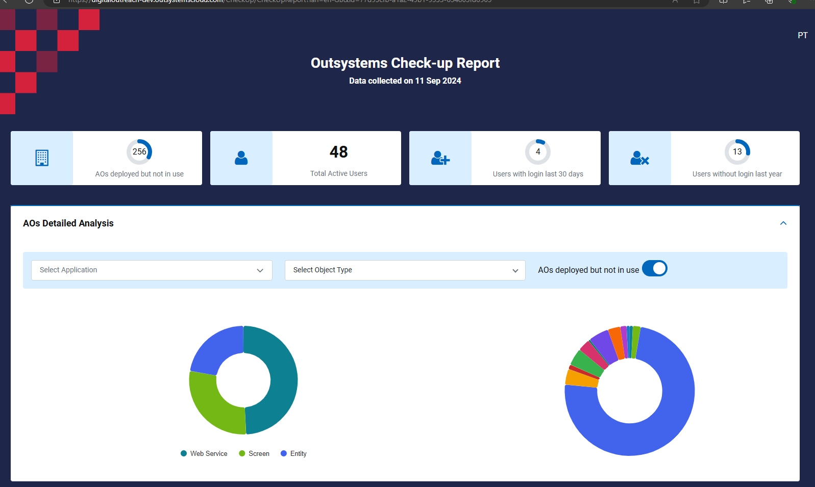Toggle Web Service legend item
815x487 pixels.
tap(204, 453)
